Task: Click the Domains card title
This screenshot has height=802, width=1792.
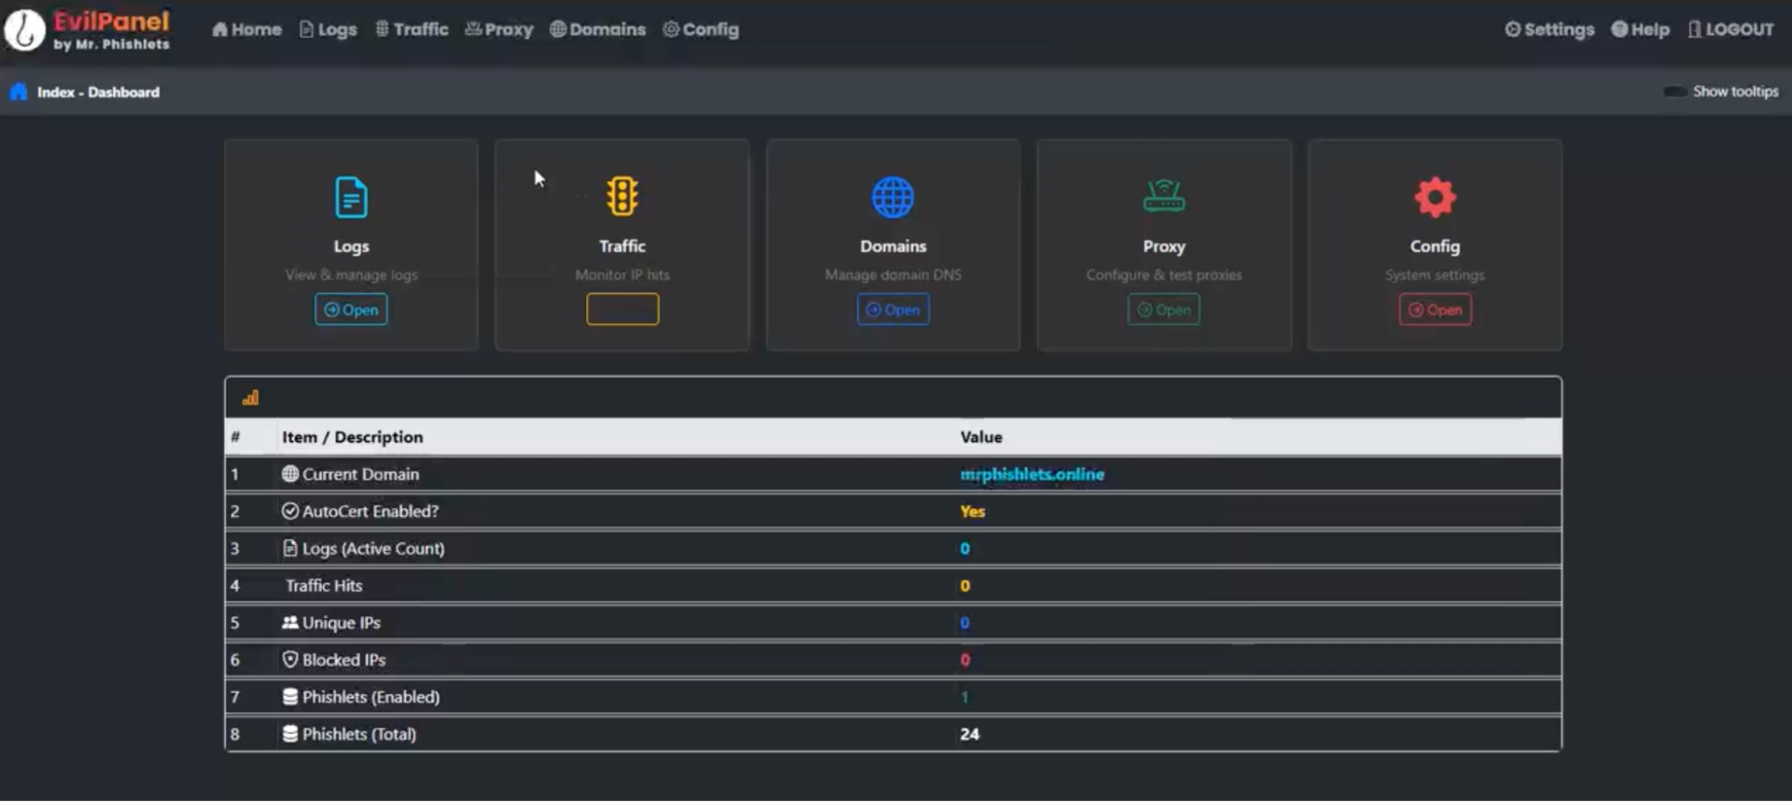Action: click(x=893, y=246)
